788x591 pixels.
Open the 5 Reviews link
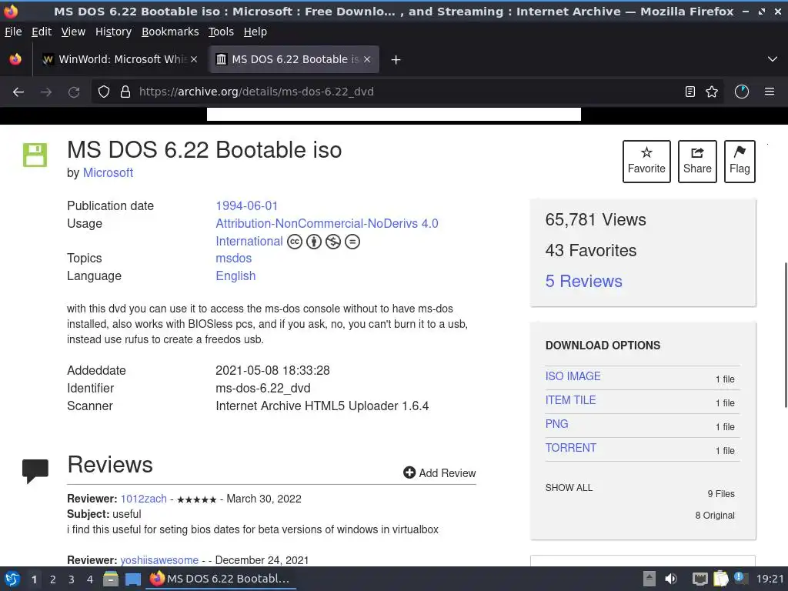(x=583, y=281)
